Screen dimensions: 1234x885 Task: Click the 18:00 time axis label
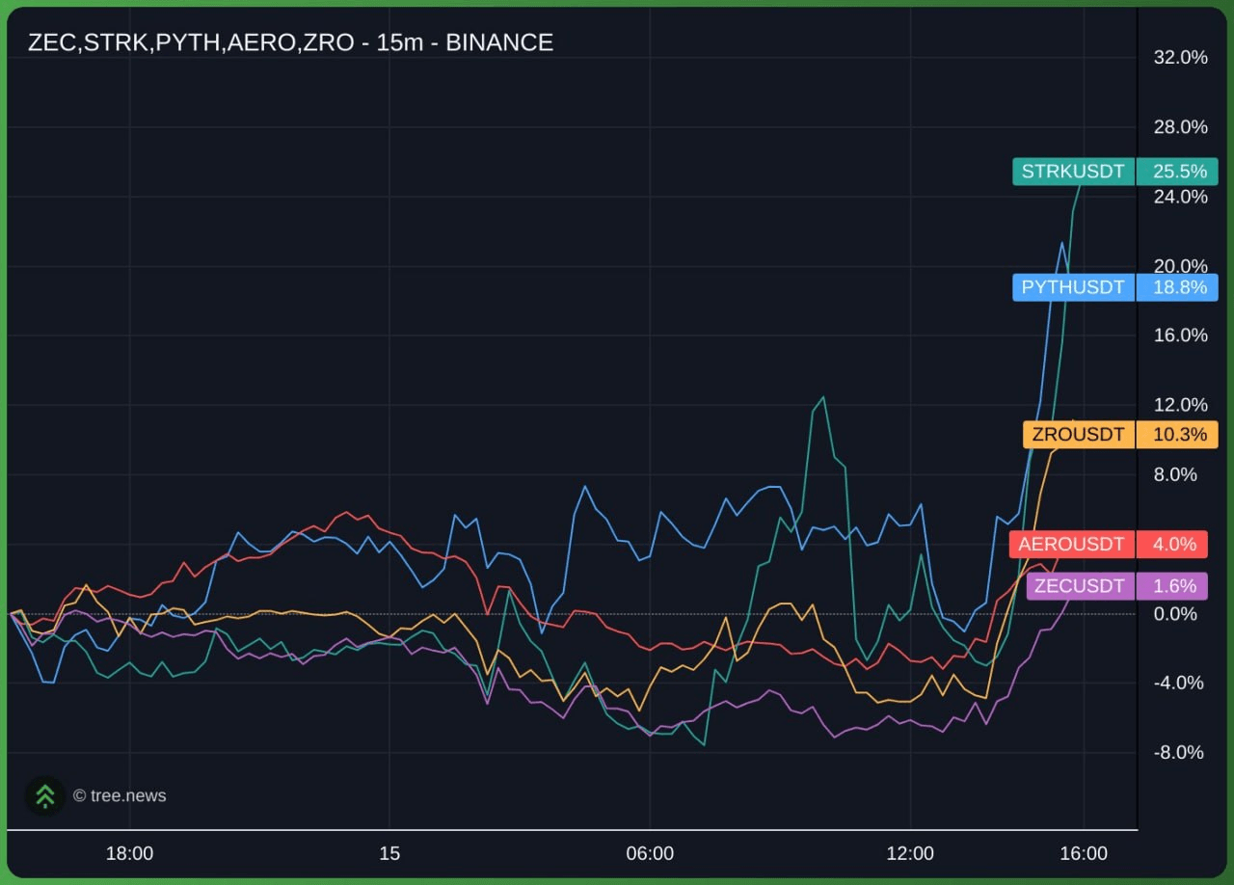[x=129, y=854]
